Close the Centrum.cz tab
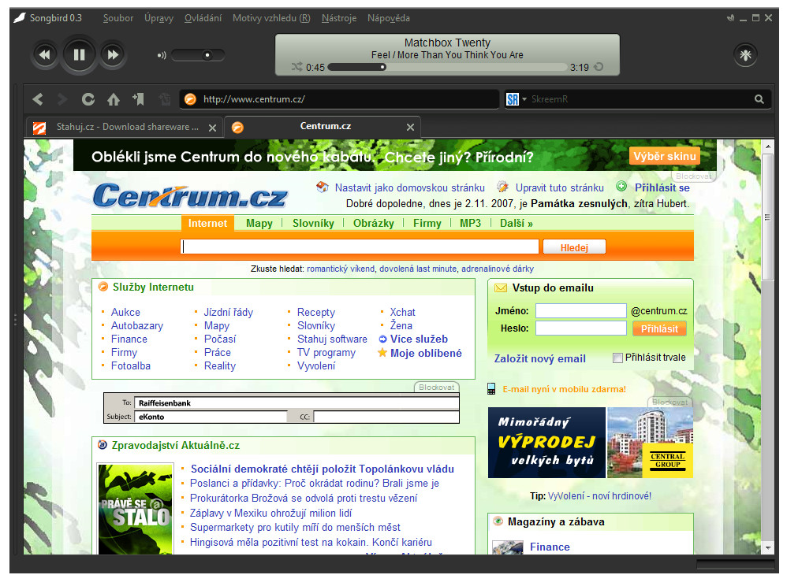The image size is (787, 586). coord(410,128)
